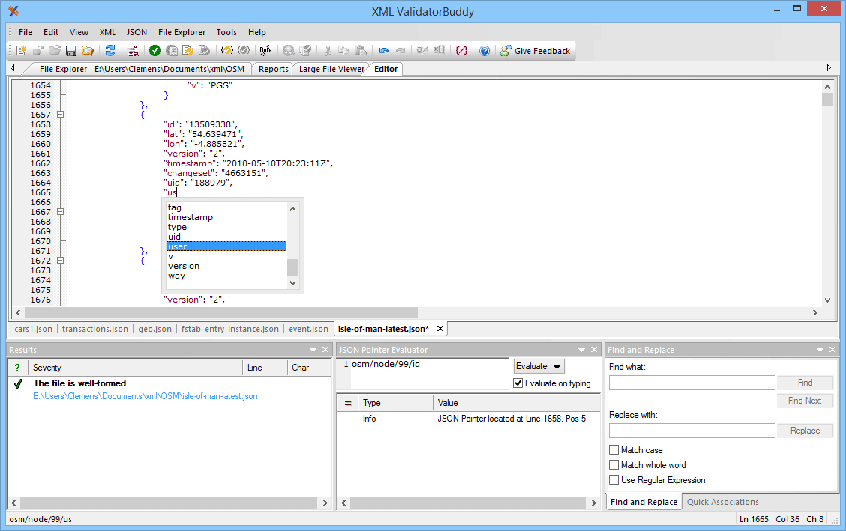This screenshot has height=531, width=846.
Task: Click the Results panel horizontal scrollbar
Action: (169, 503)
